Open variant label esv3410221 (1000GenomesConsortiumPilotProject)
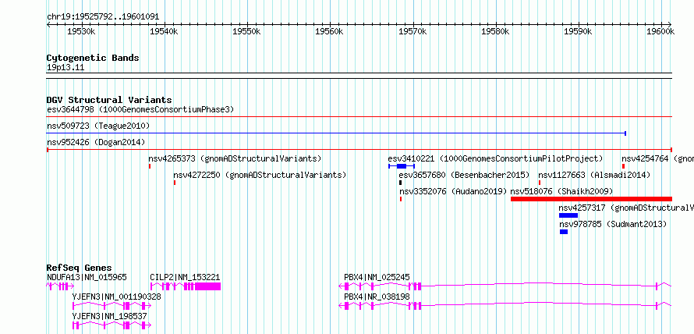The width and height of the screenshot is (694, 334). (x=495, y=158)
